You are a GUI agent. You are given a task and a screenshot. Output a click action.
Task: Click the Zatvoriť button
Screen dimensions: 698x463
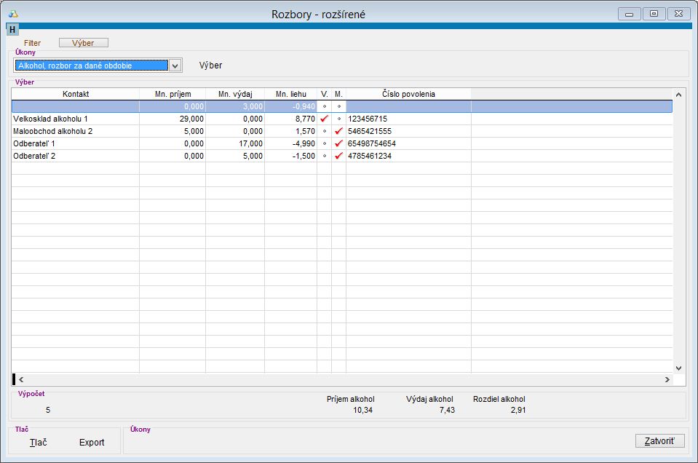click(x=659, y=440)
